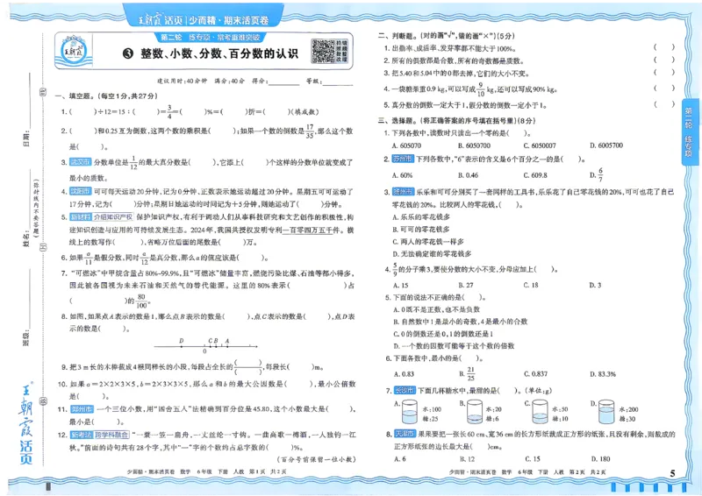Click the blue 郑州市 tag on fill-in question 11

point(82,408)
